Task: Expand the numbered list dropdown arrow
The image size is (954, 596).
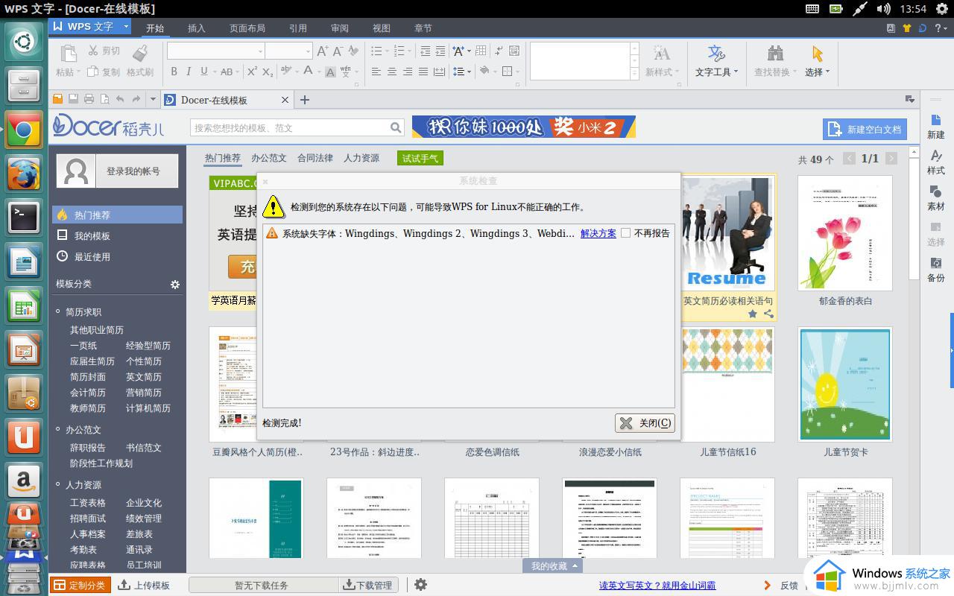Action: [x=410, y=51]
